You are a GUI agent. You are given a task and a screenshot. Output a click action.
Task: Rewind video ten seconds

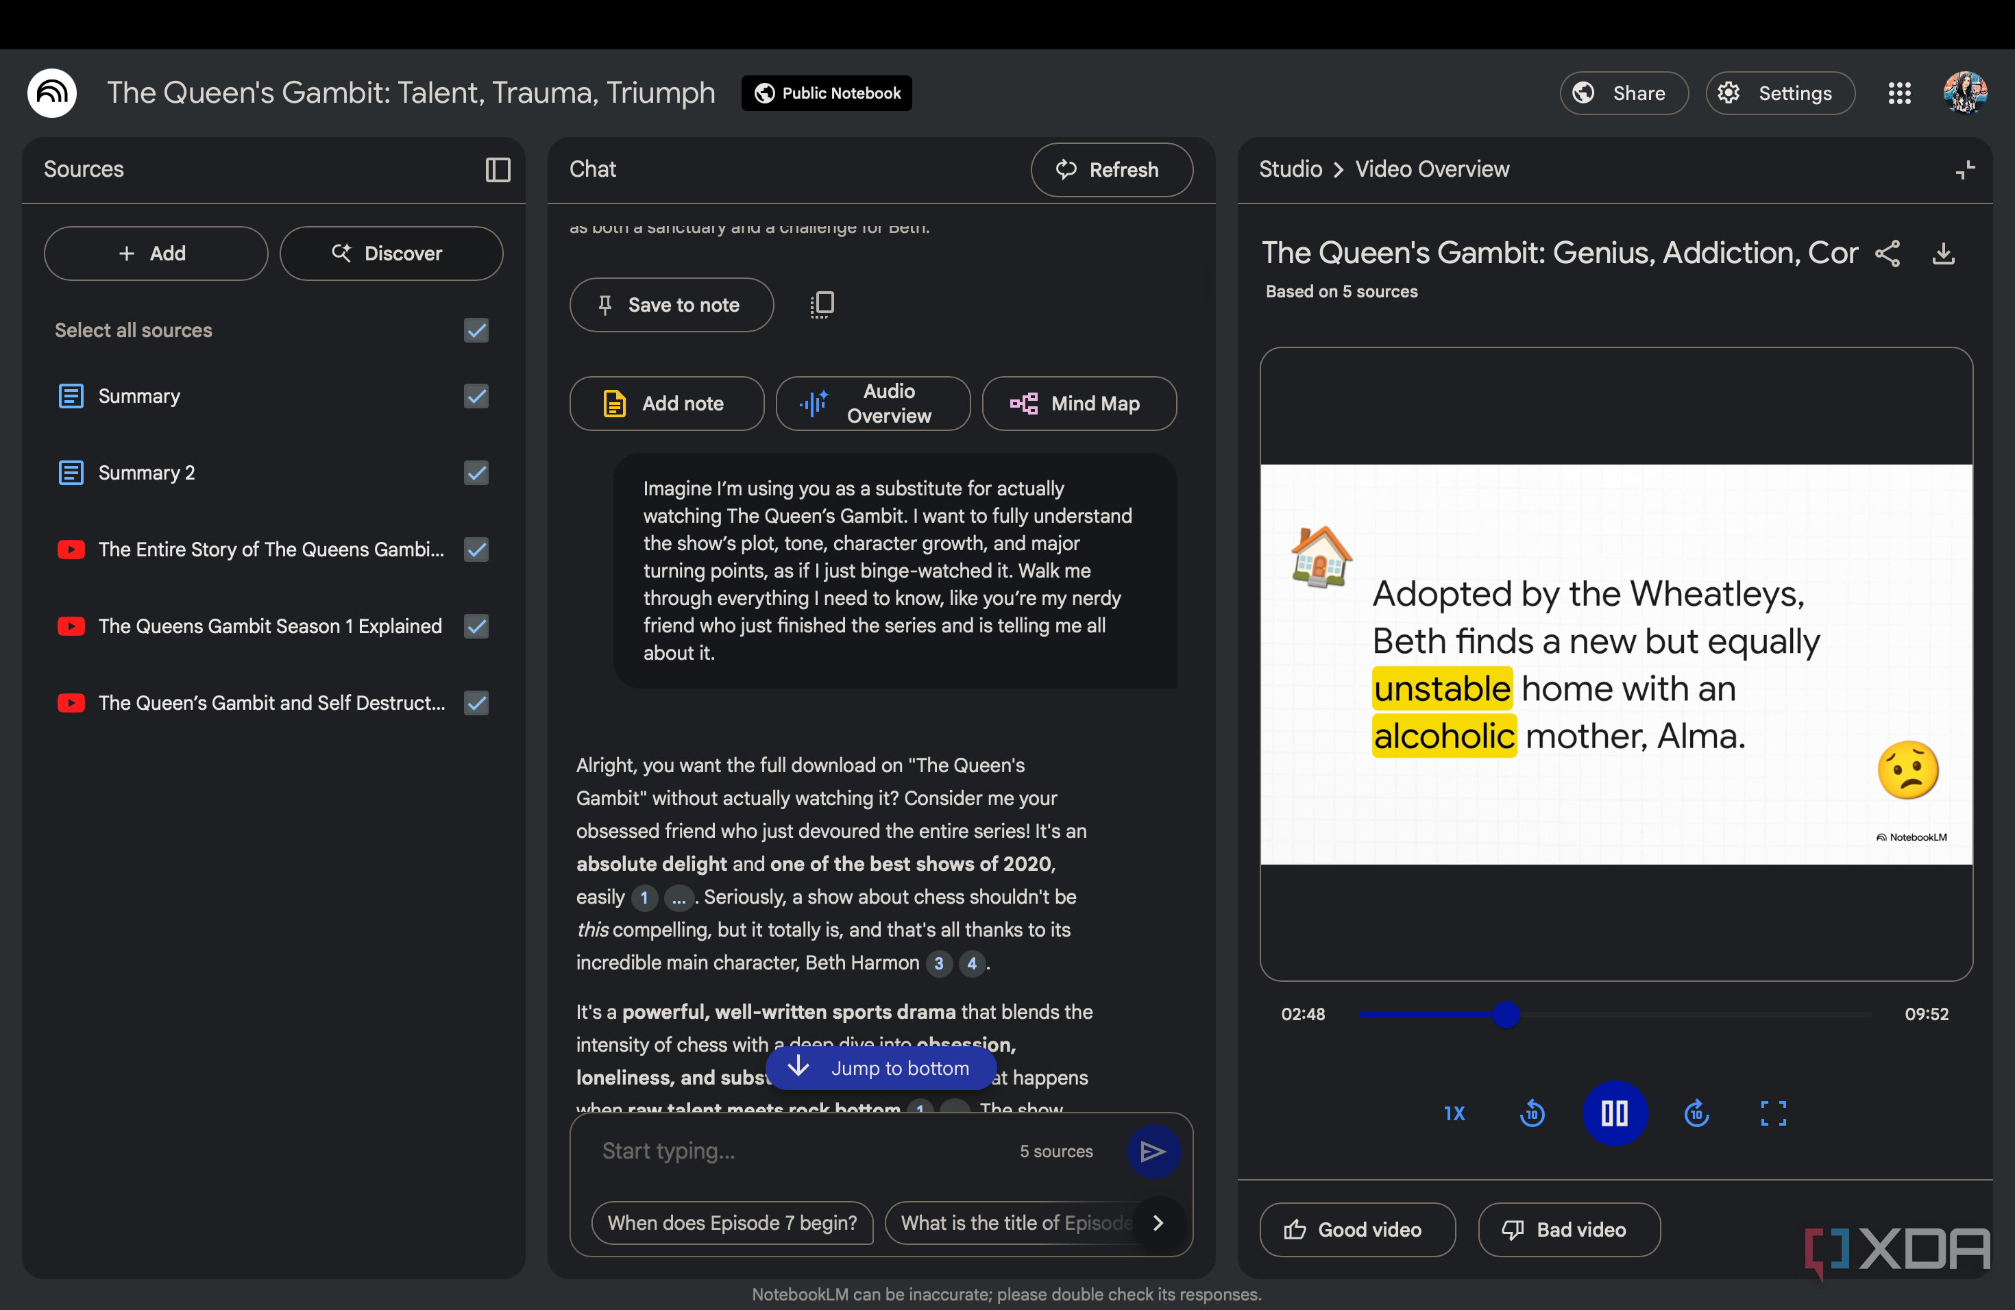click(1532, 1113)
